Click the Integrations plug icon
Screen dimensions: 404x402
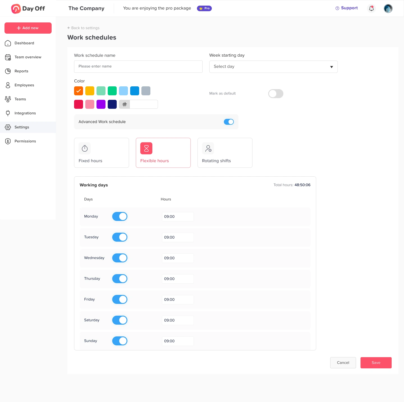pos(8,113)
